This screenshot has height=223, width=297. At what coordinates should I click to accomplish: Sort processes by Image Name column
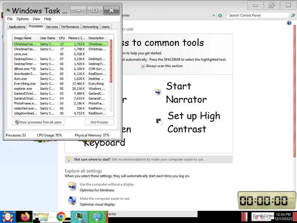(x=25, y=38)
